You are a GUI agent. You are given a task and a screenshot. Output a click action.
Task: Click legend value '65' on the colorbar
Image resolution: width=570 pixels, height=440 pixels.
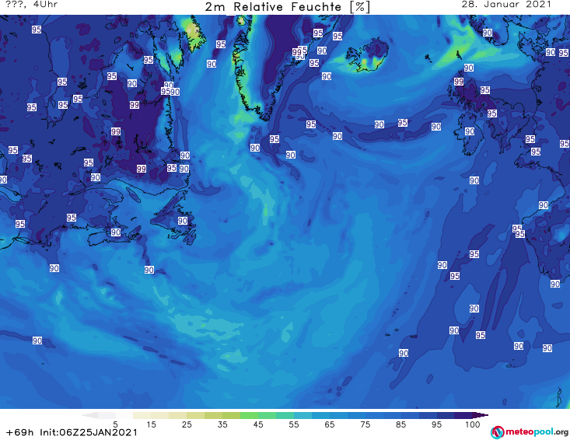pos(330,424)
